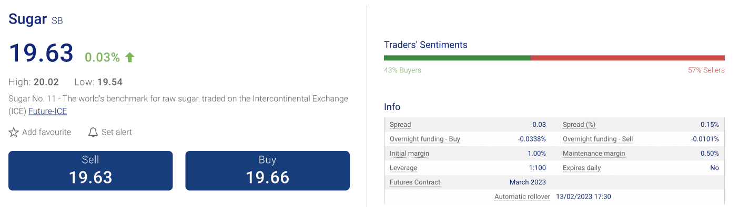
Task: Open the Future-ICE link
Action: coord(47,111)
